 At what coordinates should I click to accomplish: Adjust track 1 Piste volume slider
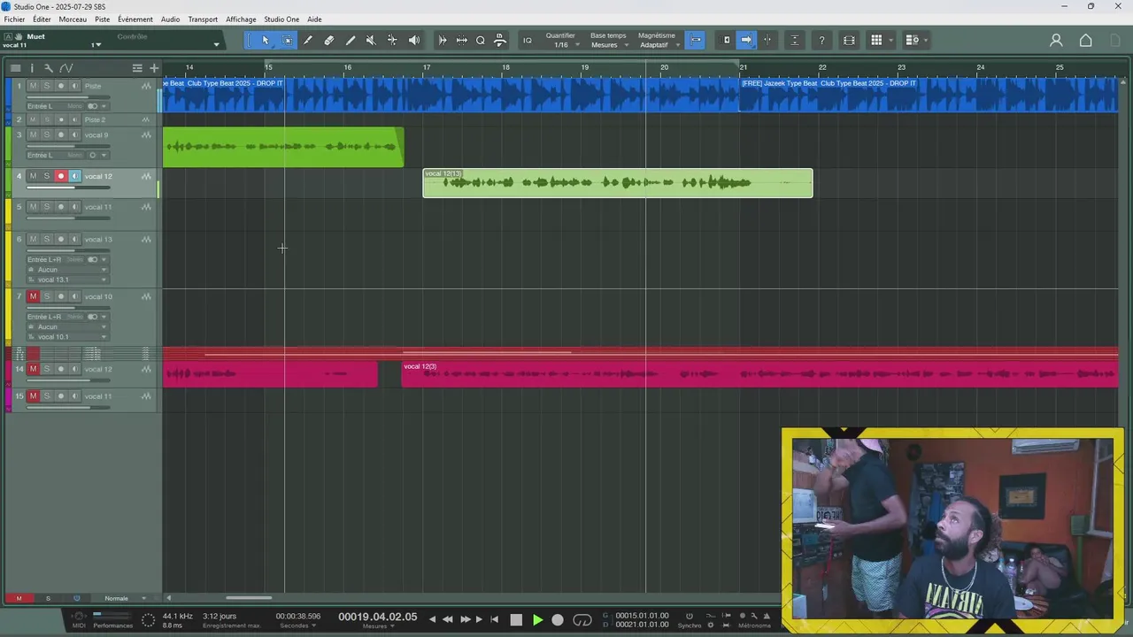coord(69,96)
